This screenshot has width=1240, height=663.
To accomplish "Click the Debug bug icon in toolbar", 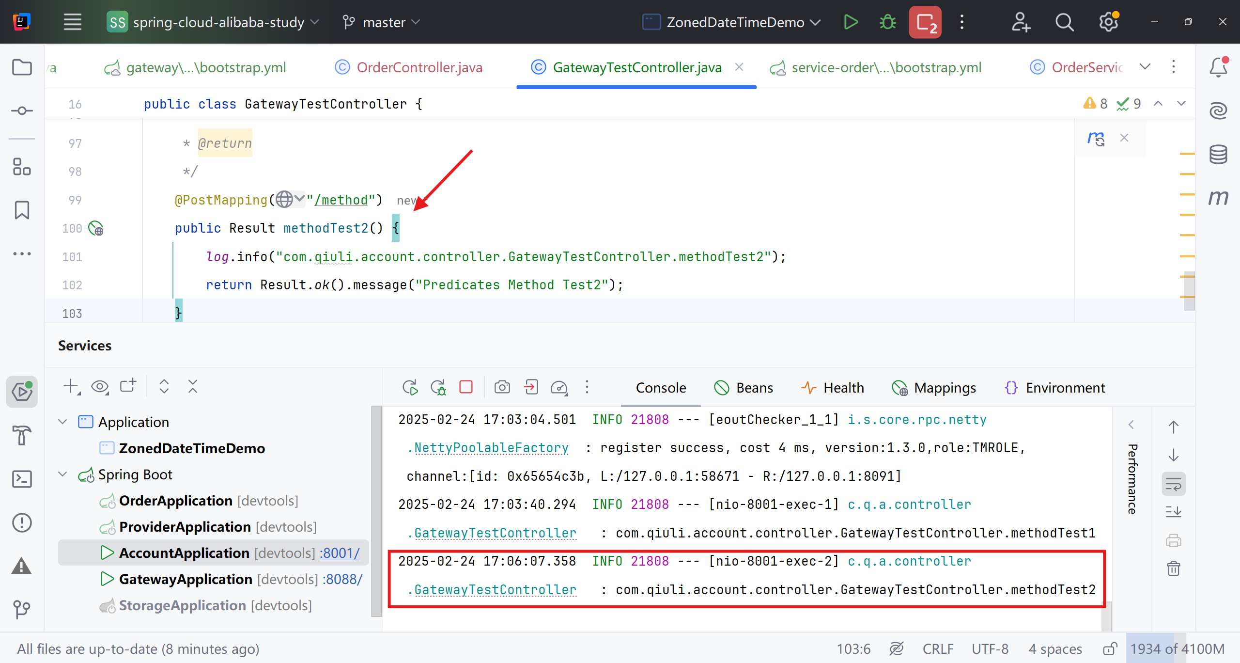I will (x=887, y=22).
